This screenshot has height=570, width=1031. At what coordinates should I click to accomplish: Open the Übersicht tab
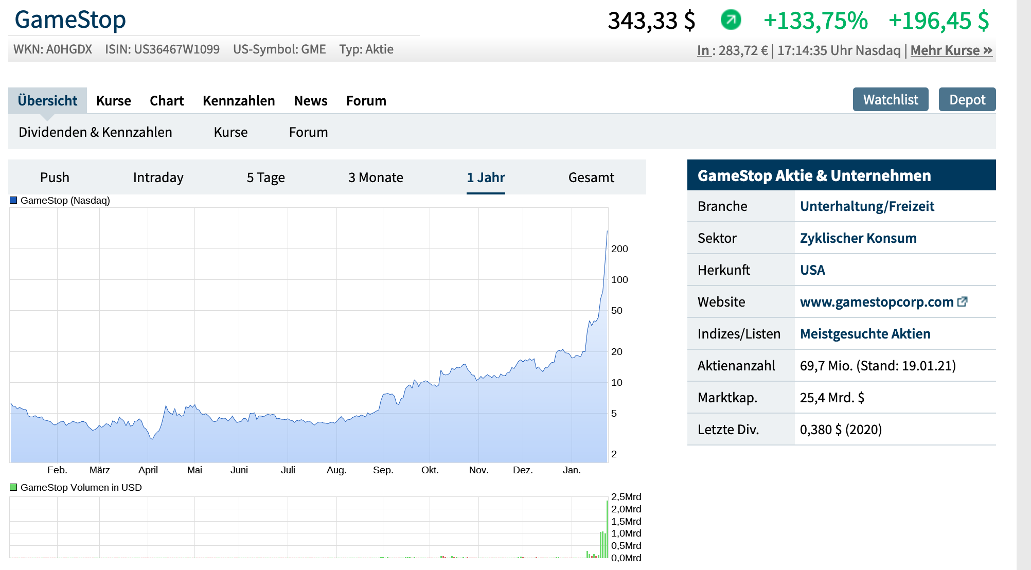click(47, 100)
